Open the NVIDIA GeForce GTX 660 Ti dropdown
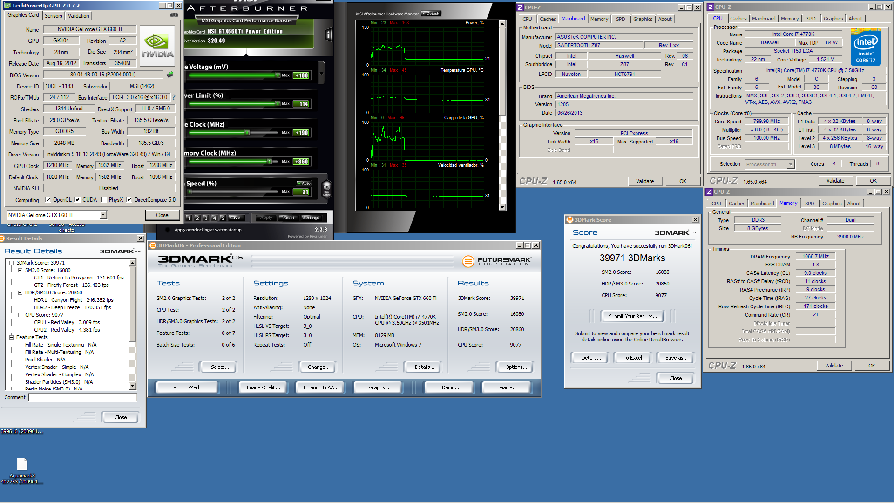This screenshot has height=503, width=894. [x=103, y=215]
